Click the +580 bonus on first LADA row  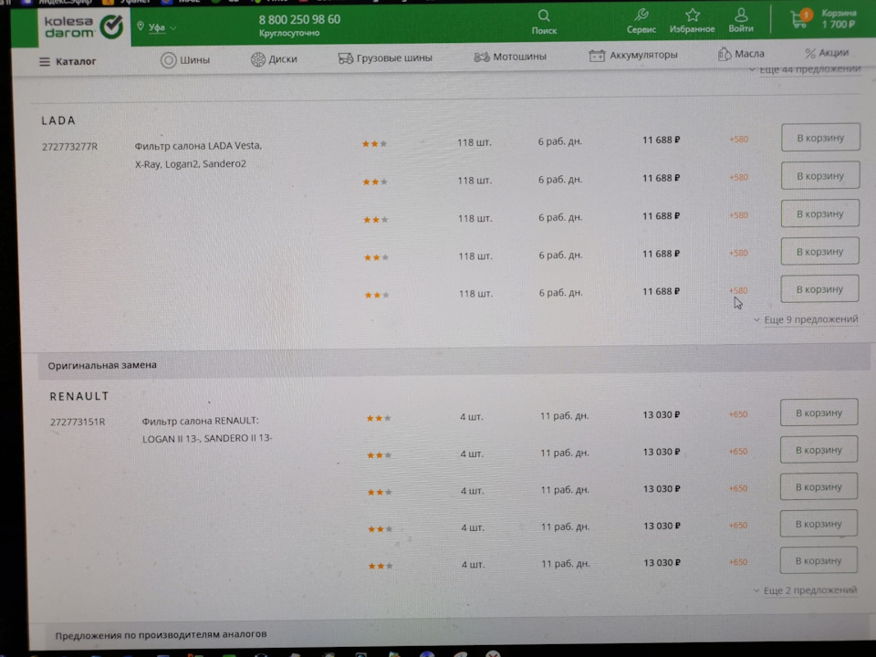click(x=738, y=139)
